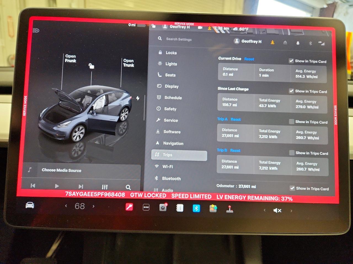Open the owner's manual info app
This screenshot has height=264, width=353.
180,208
